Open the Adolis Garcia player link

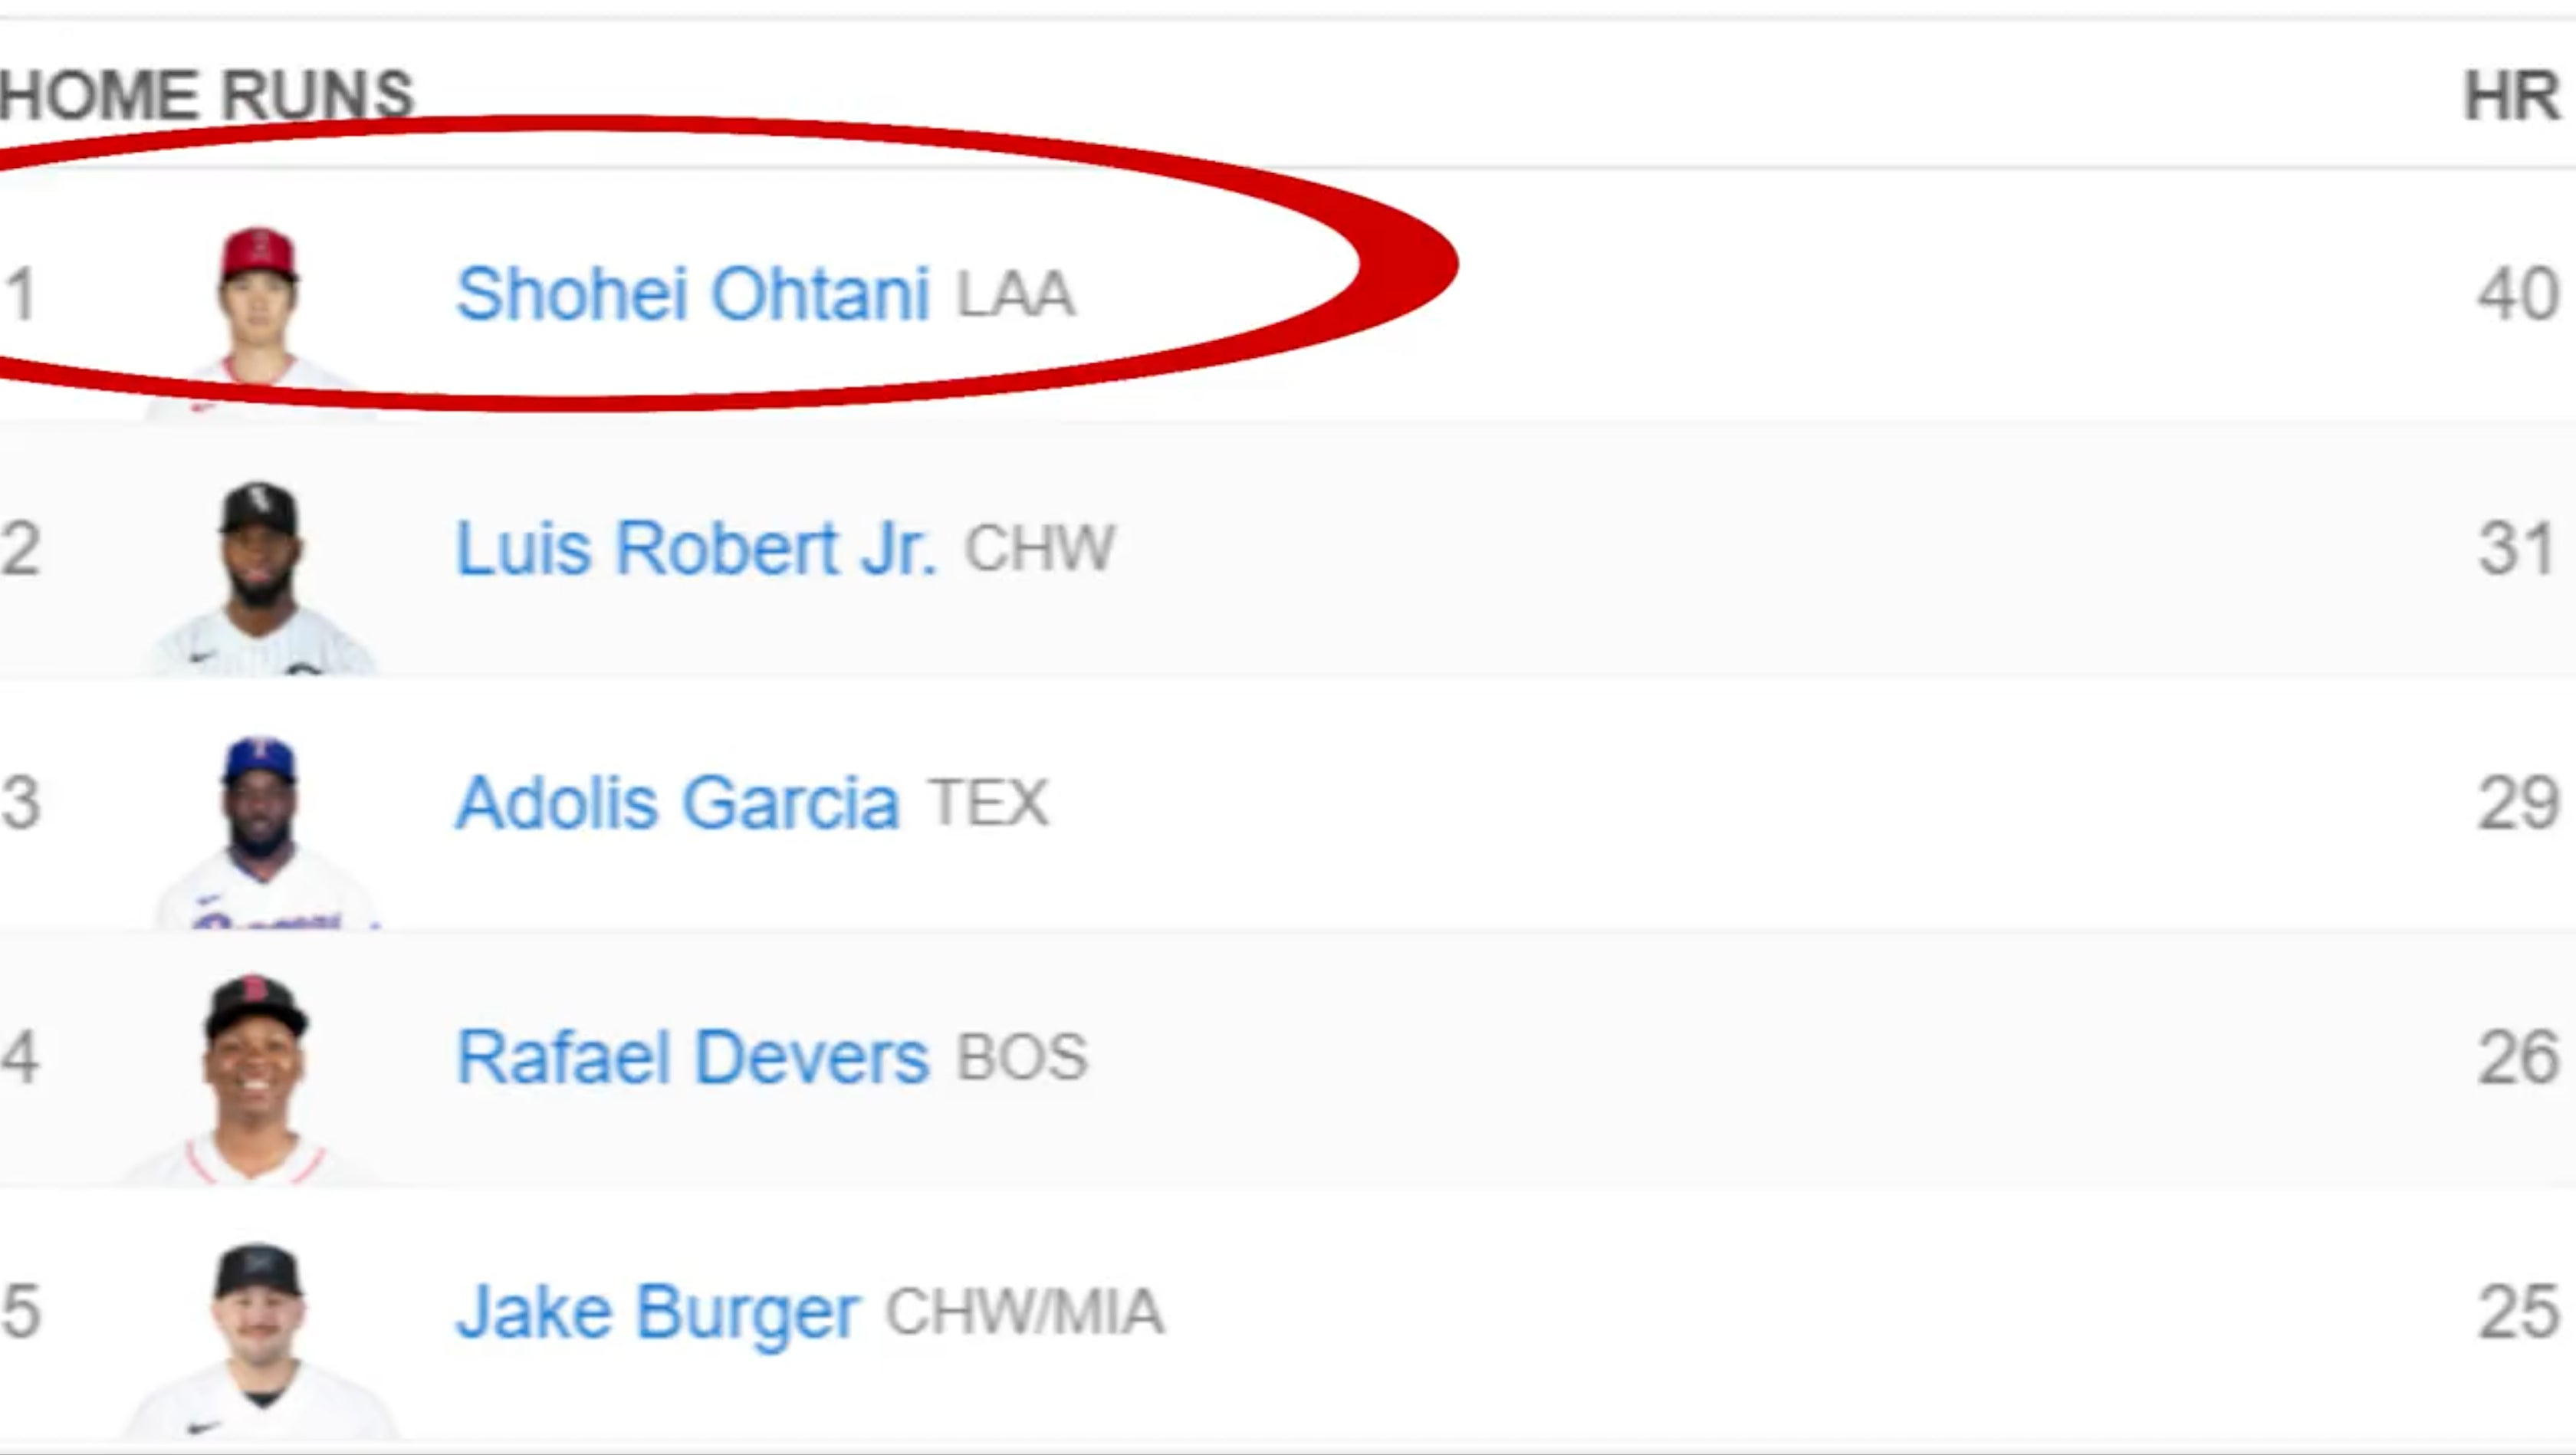[677, 803]
